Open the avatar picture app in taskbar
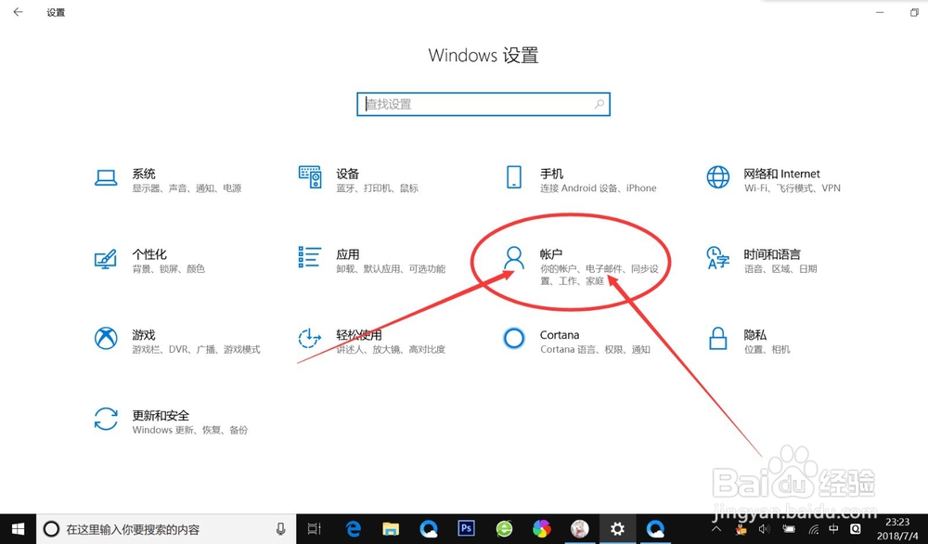 coord(579,528)
